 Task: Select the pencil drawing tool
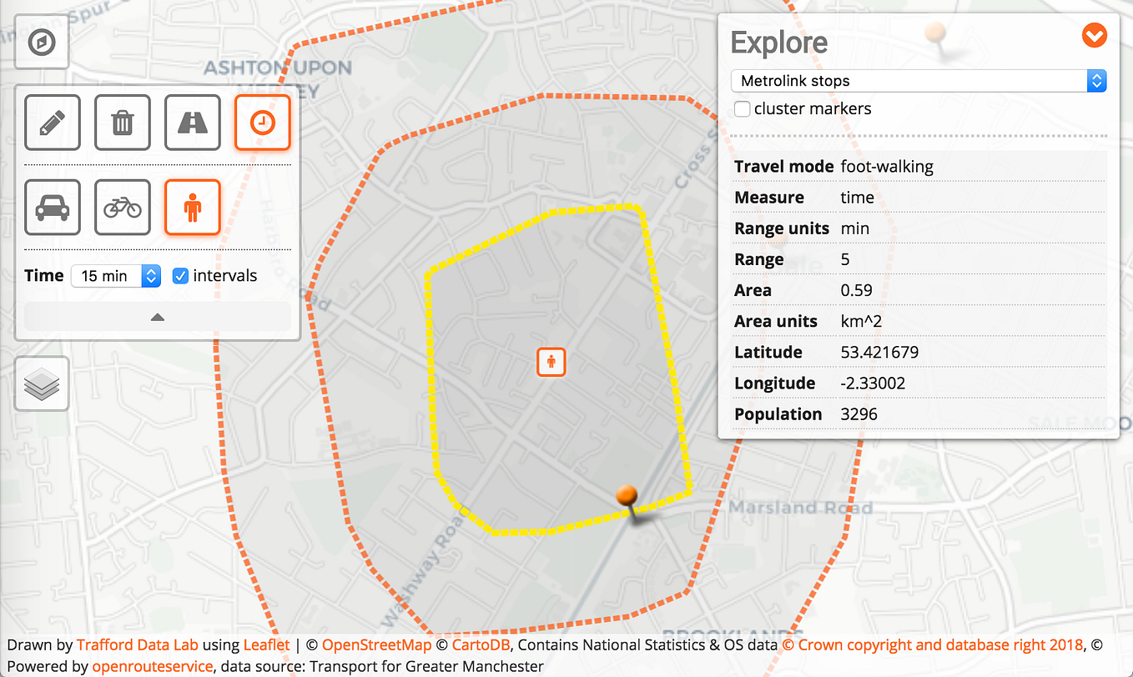(x=52, y=122)
